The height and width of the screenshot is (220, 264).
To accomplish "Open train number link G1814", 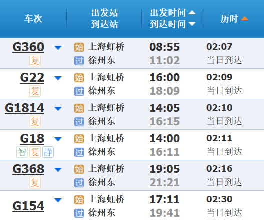I will coord(25,108).
